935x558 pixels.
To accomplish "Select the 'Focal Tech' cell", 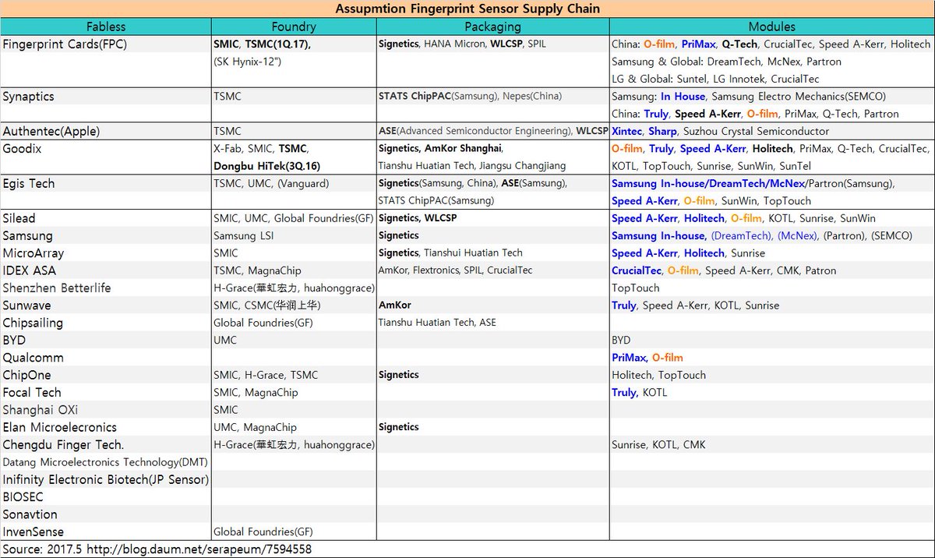I will [x=31, y=392].
